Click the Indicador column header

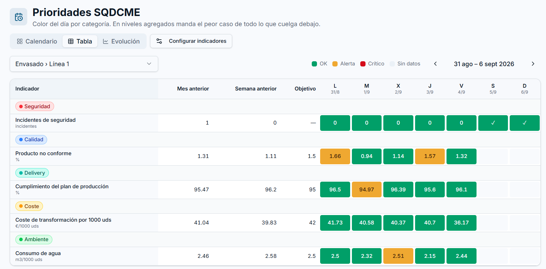coord(27,89)
